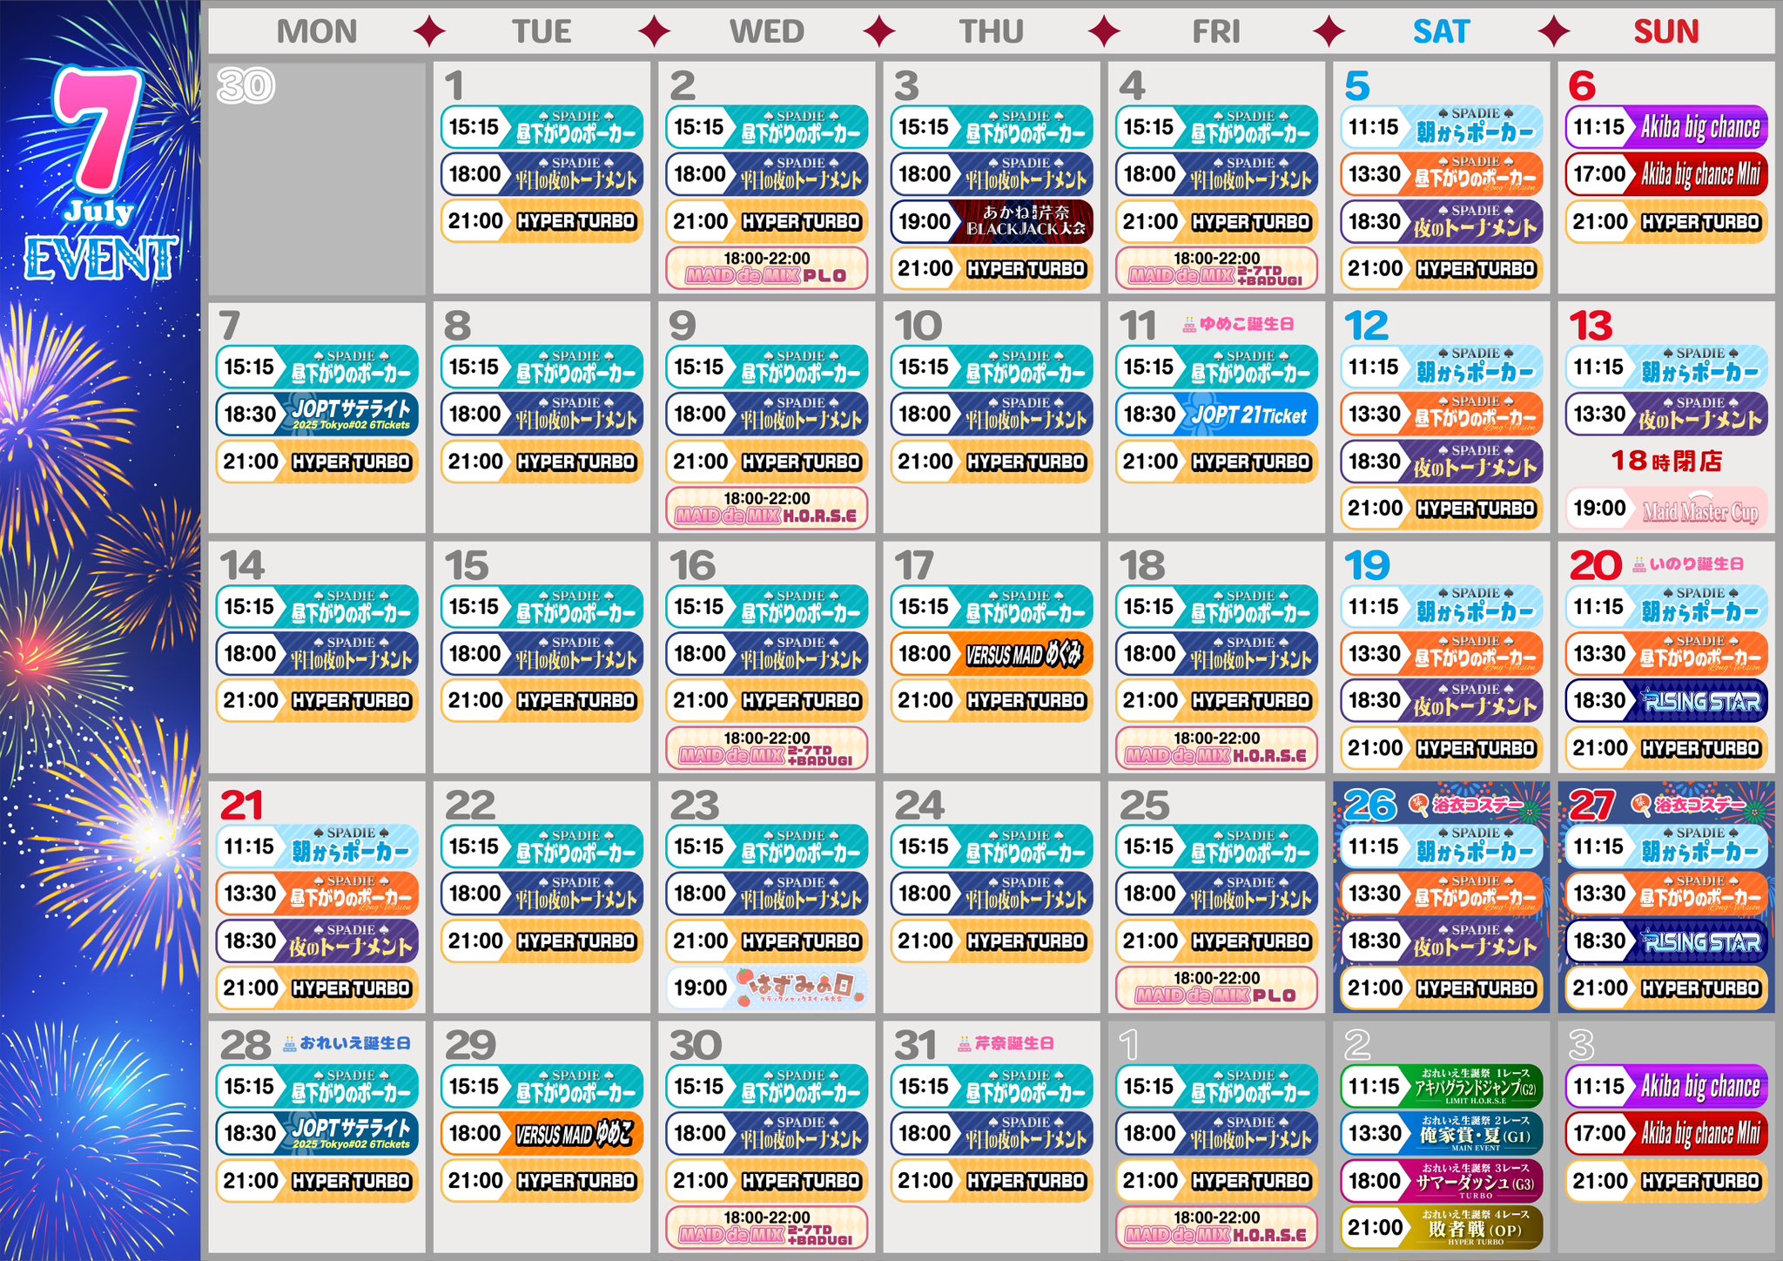This screenshot has width=1783, height=1261.
Task: Click the ゆめこ誕生日 label on July 11
Action: pos(1246,325)
